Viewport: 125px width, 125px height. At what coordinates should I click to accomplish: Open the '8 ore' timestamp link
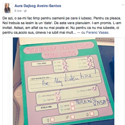pyautogui.click(x=18, y=11)
